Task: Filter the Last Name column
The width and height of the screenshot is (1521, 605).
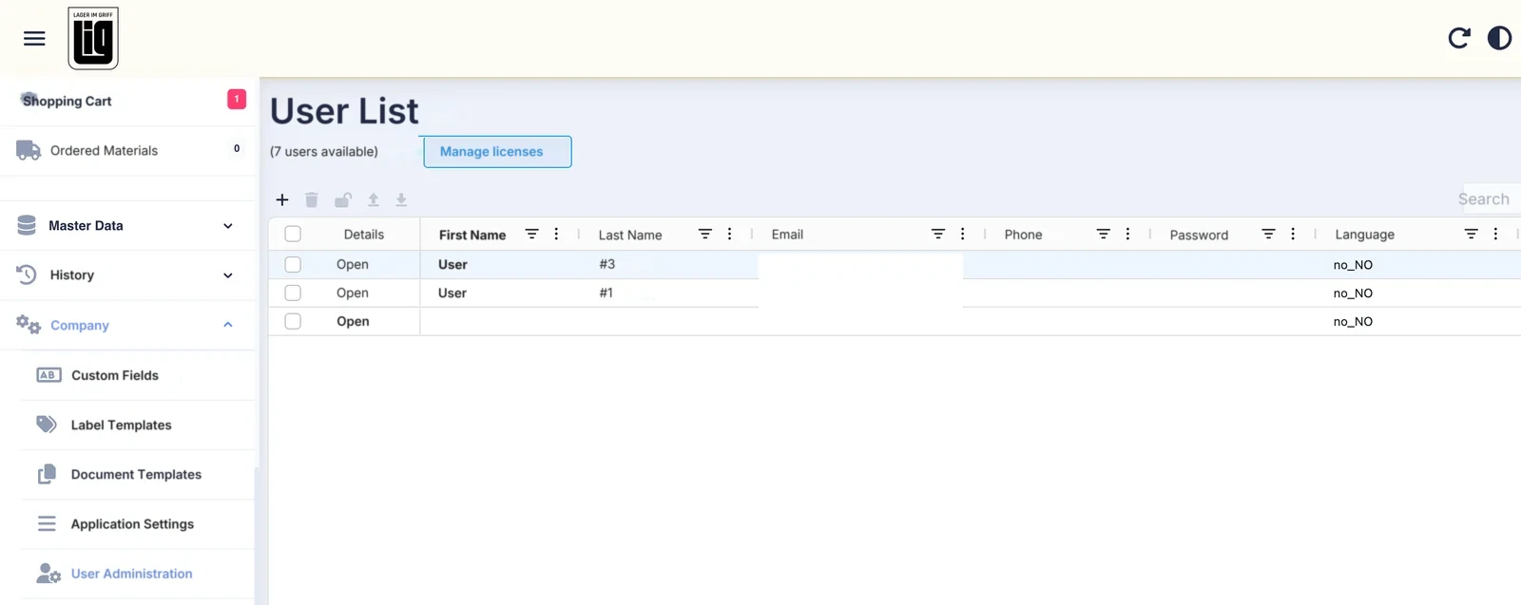Action: click(x=705, y=234)
